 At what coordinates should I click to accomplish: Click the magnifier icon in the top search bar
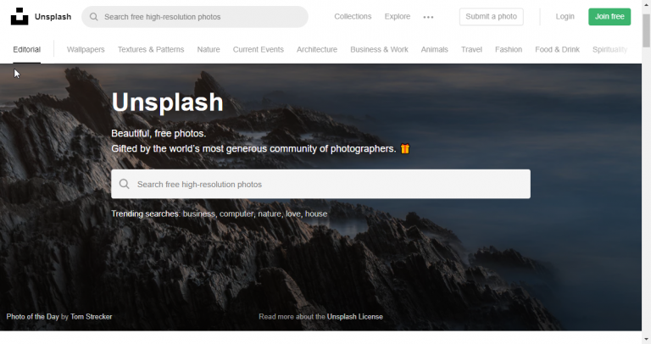coord(94,17)
